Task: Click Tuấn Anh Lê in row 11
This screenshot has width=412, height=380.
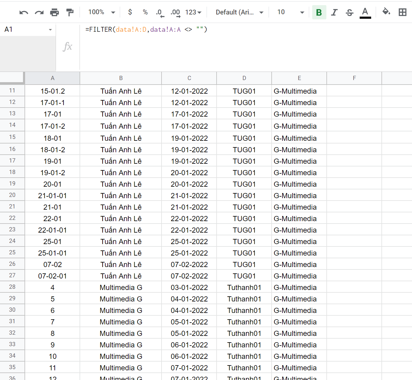Action: tap(121, 91)
